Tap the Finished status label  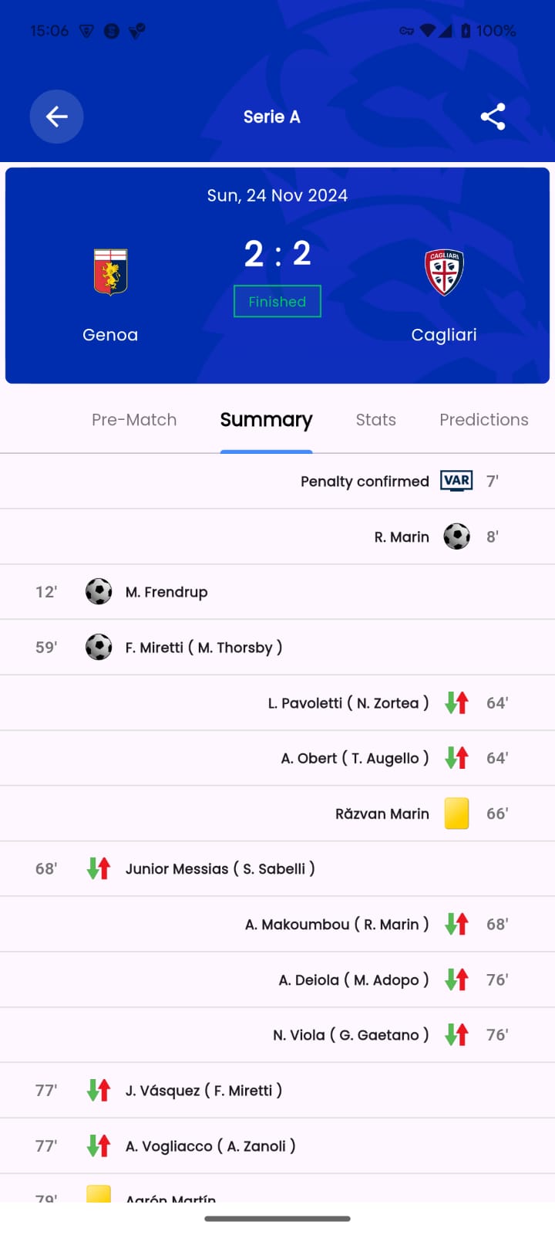pos(277,301)
